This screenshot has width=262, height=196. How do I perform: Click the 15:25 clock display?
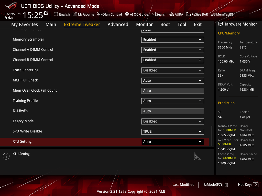33,15
